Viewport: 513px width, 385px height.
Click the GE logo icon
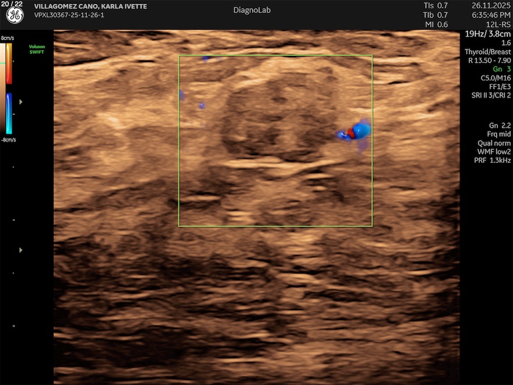click(x=15, y=16)
